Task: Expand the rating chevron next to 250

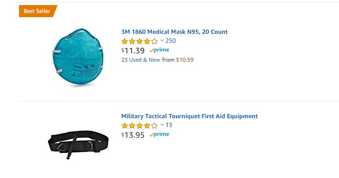Action: click(x=162, y=41)
